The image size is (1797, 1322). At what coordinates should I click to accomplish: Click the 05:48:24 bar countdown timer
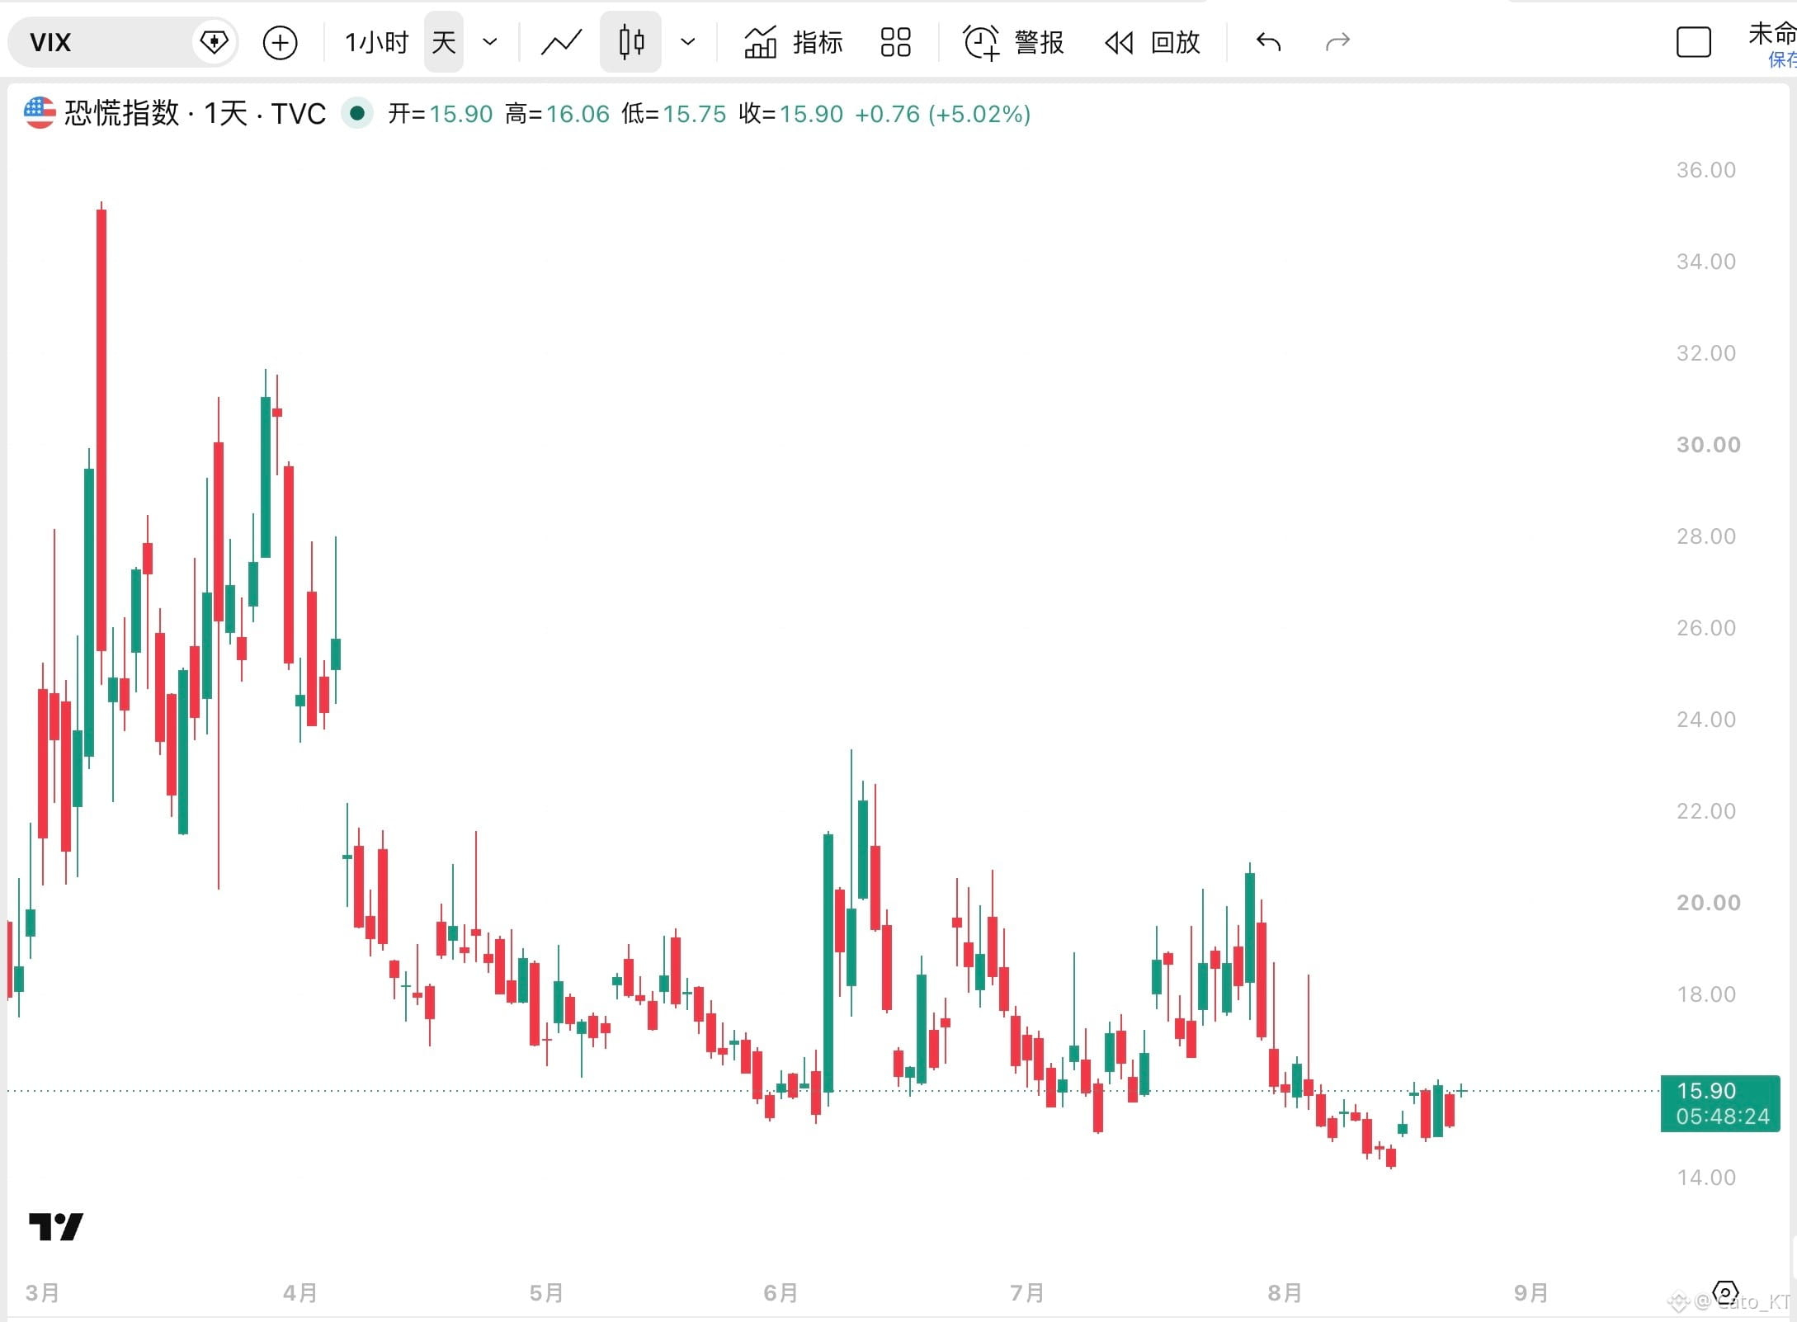point(1723,1117)
